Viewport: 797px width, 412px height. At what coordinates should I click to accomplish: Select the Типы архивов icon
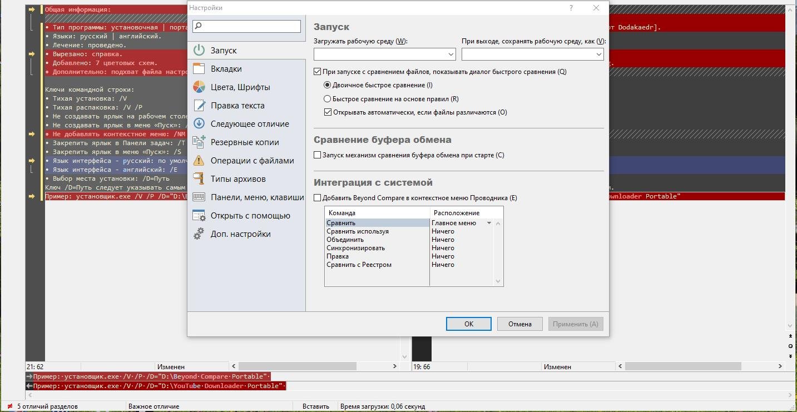199,178
